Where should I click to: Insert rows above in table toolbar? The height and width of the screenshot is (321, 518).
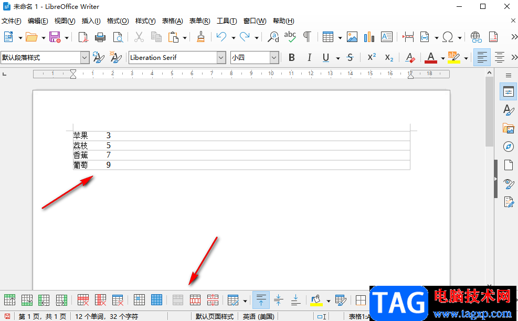(x=10, y=300)
